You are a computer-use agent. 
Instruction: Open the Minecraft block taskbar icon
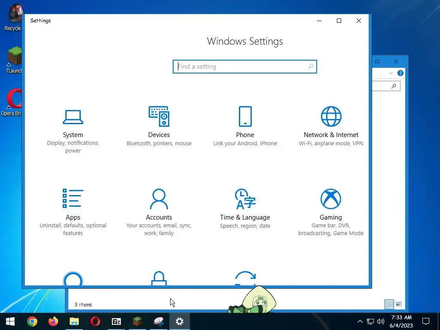tap(137, 321)
